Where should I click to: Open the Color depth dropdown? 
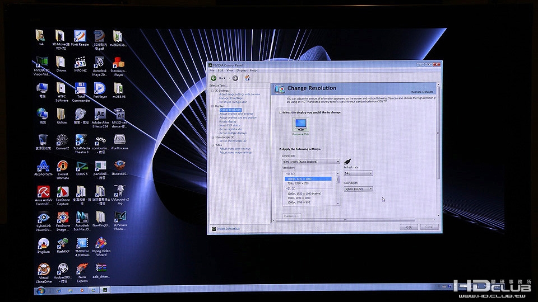click(x=358, y=189)
